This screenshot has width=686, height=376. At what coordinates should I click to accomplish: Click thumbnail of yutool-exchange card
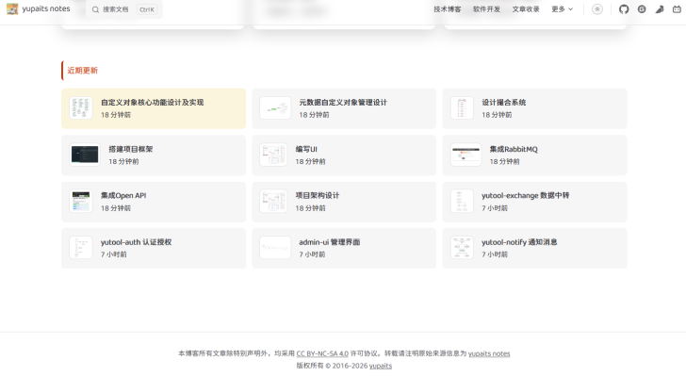(x=462, y=202)
